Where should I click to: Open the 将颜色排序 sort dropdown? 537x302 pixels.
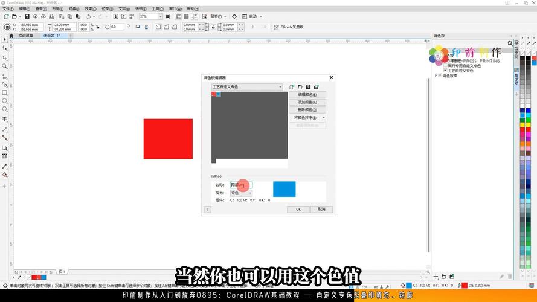[309, 117]
